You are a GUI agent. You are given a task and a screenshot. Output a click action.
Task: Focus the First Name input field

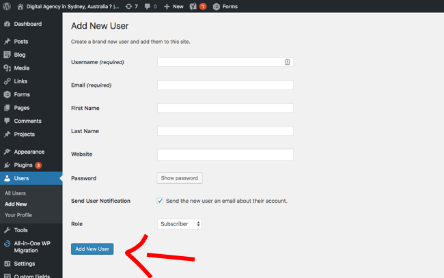[225, 108]
